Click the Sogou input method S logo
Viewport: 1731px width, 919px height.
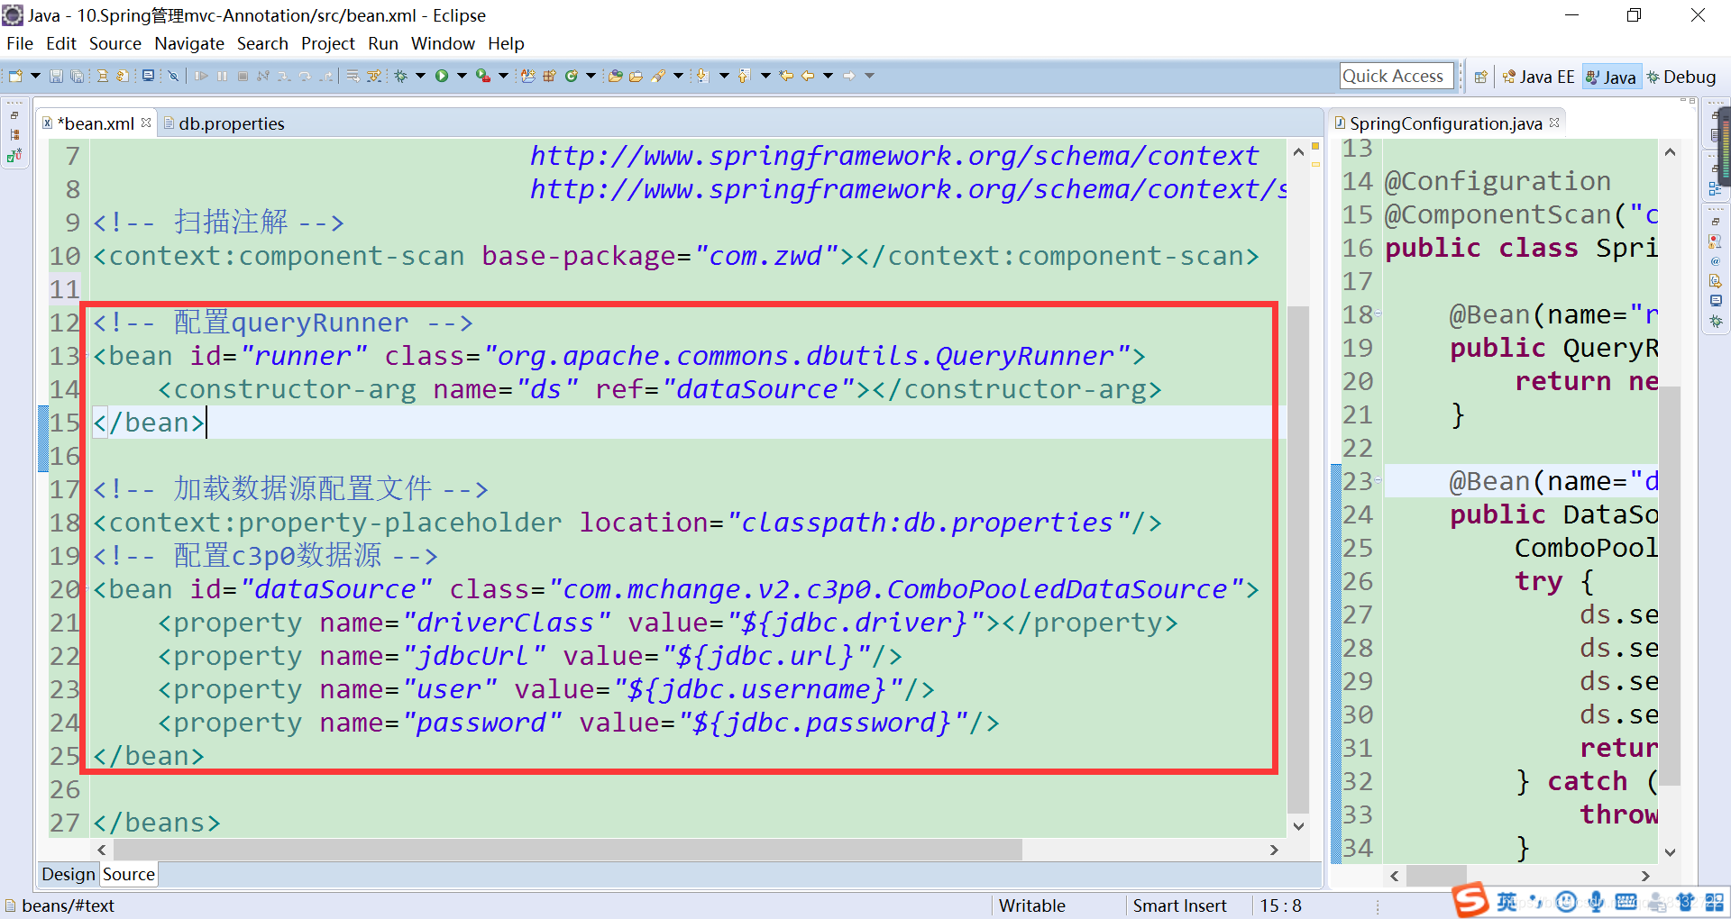pyautogui.click(x=1470, y=899)
